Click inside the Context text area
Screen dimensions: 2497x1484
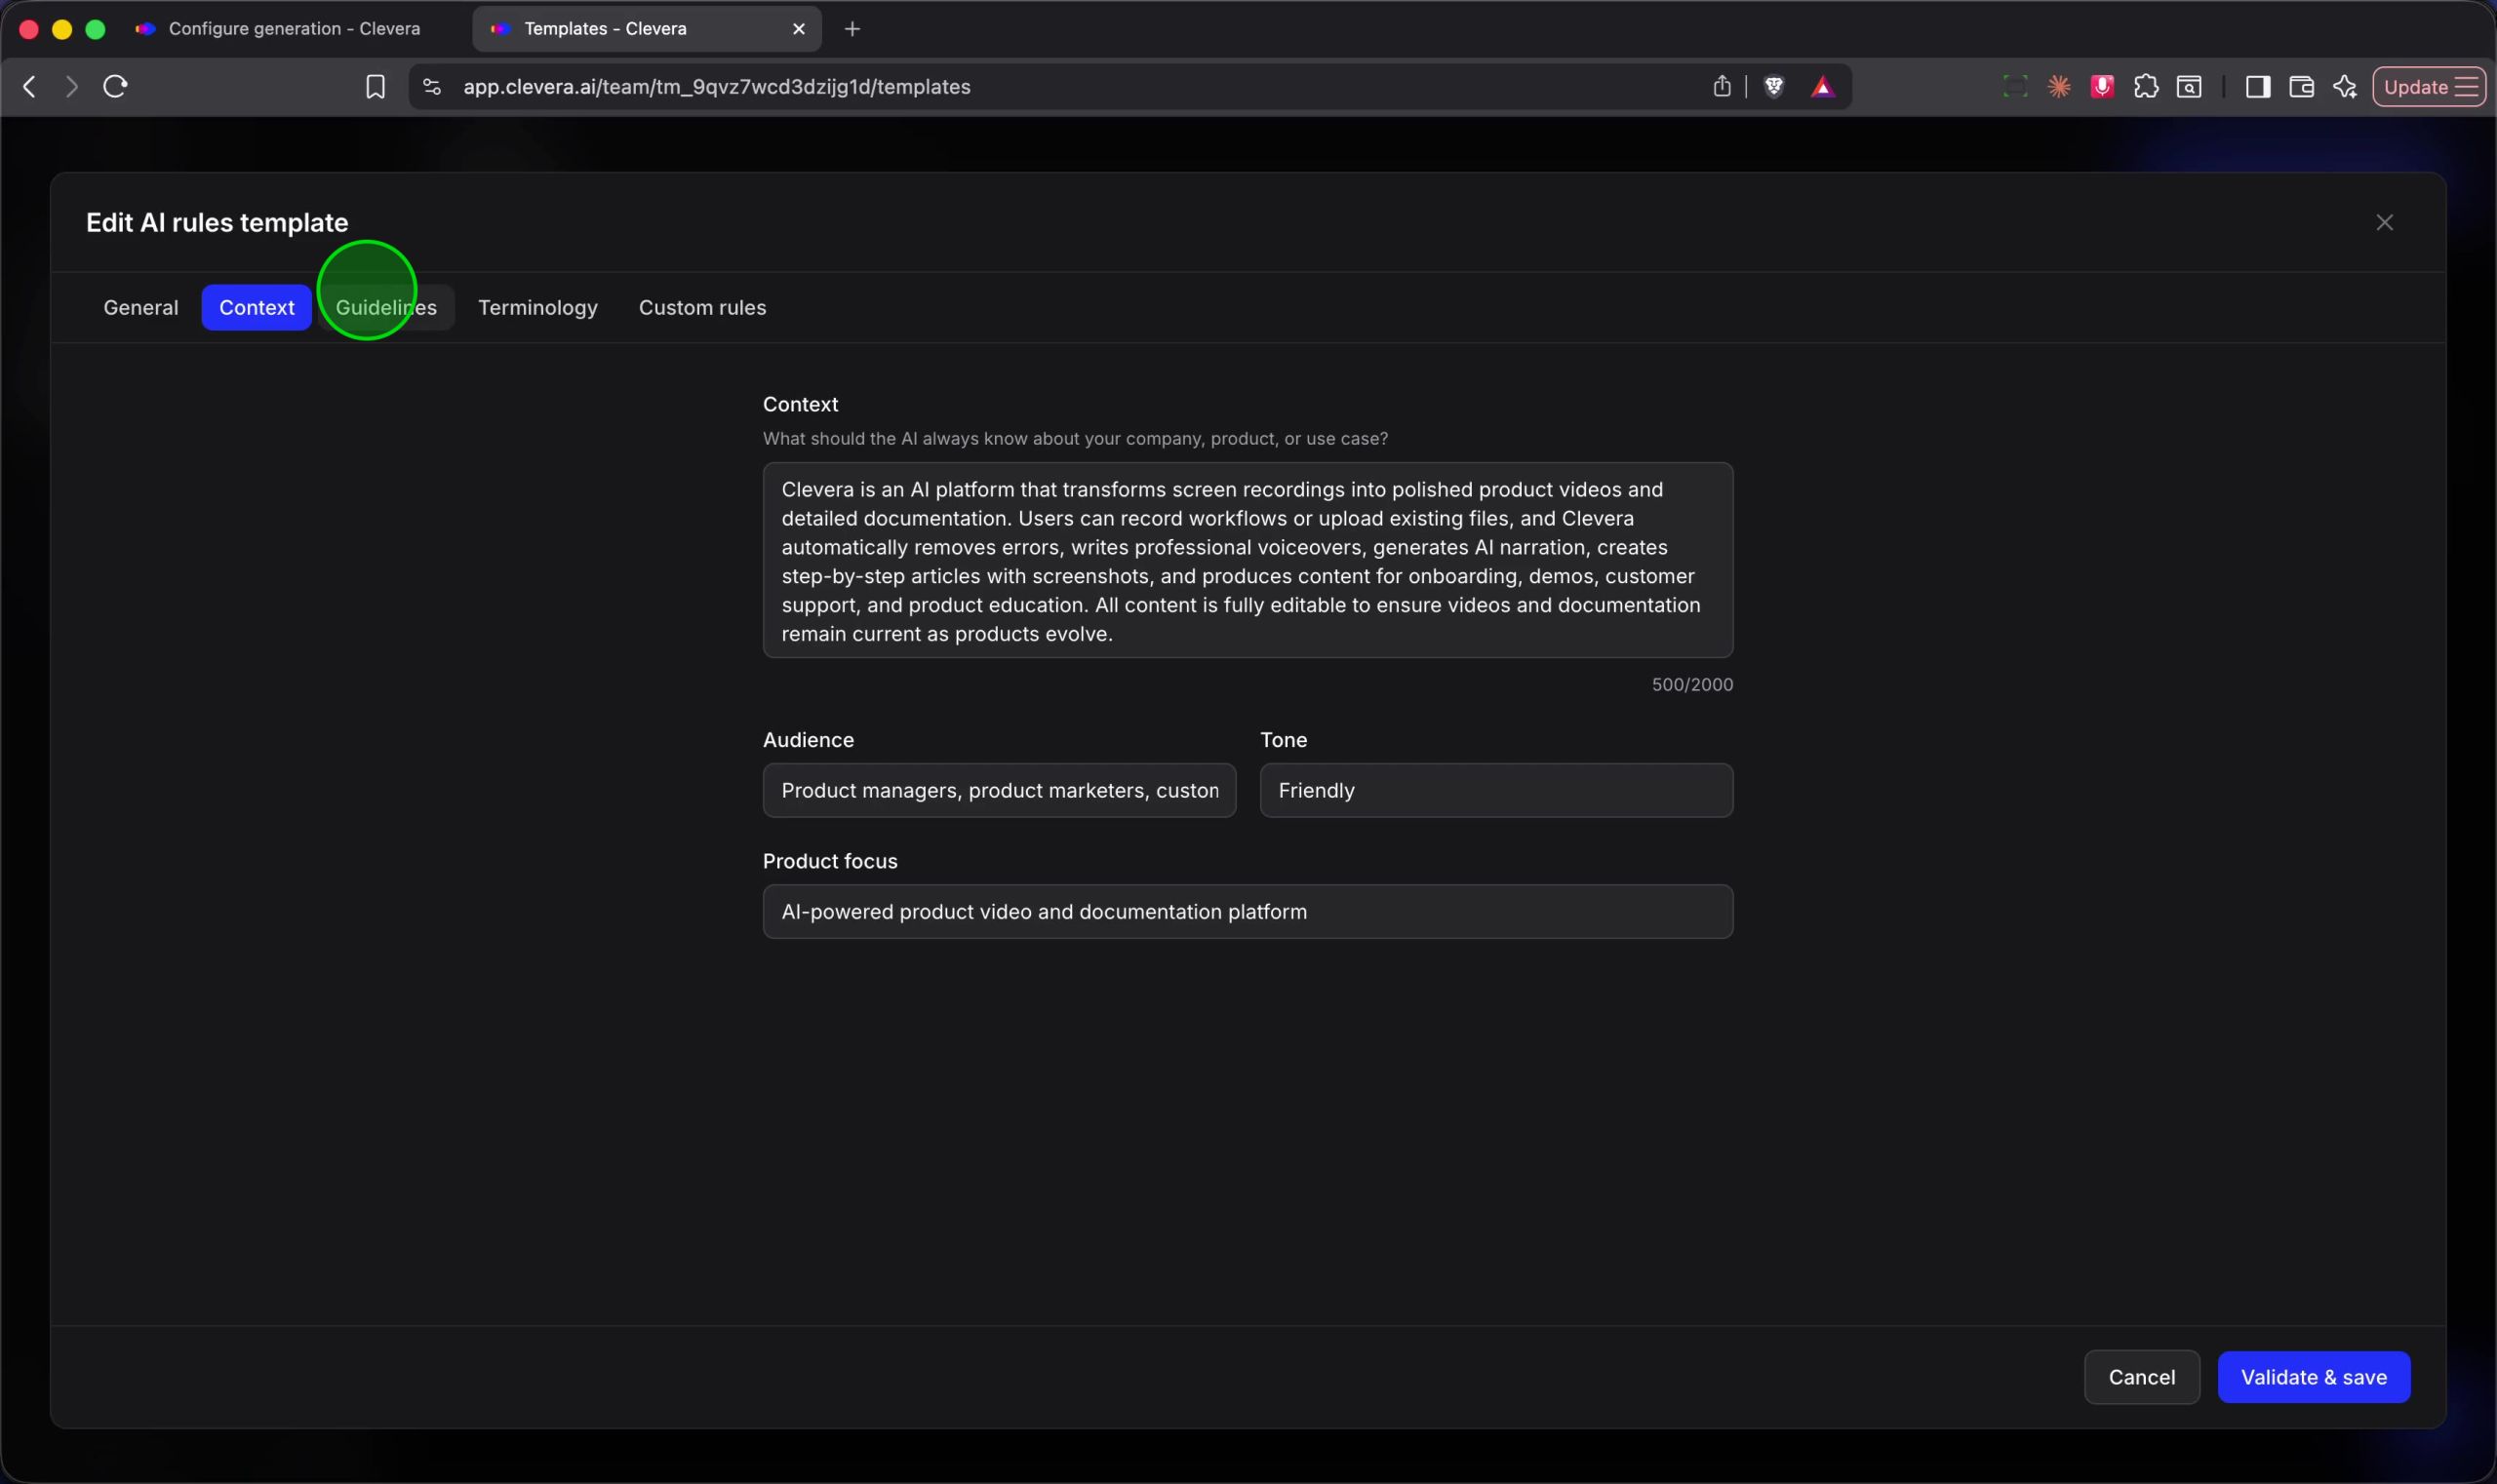tap(1248, 560)
